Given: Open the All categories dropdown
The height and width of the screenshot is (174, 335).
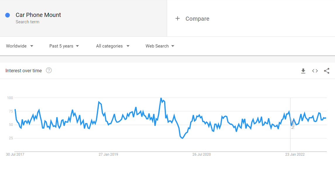Looking at the screenshot, I should (x=113, y=46).
